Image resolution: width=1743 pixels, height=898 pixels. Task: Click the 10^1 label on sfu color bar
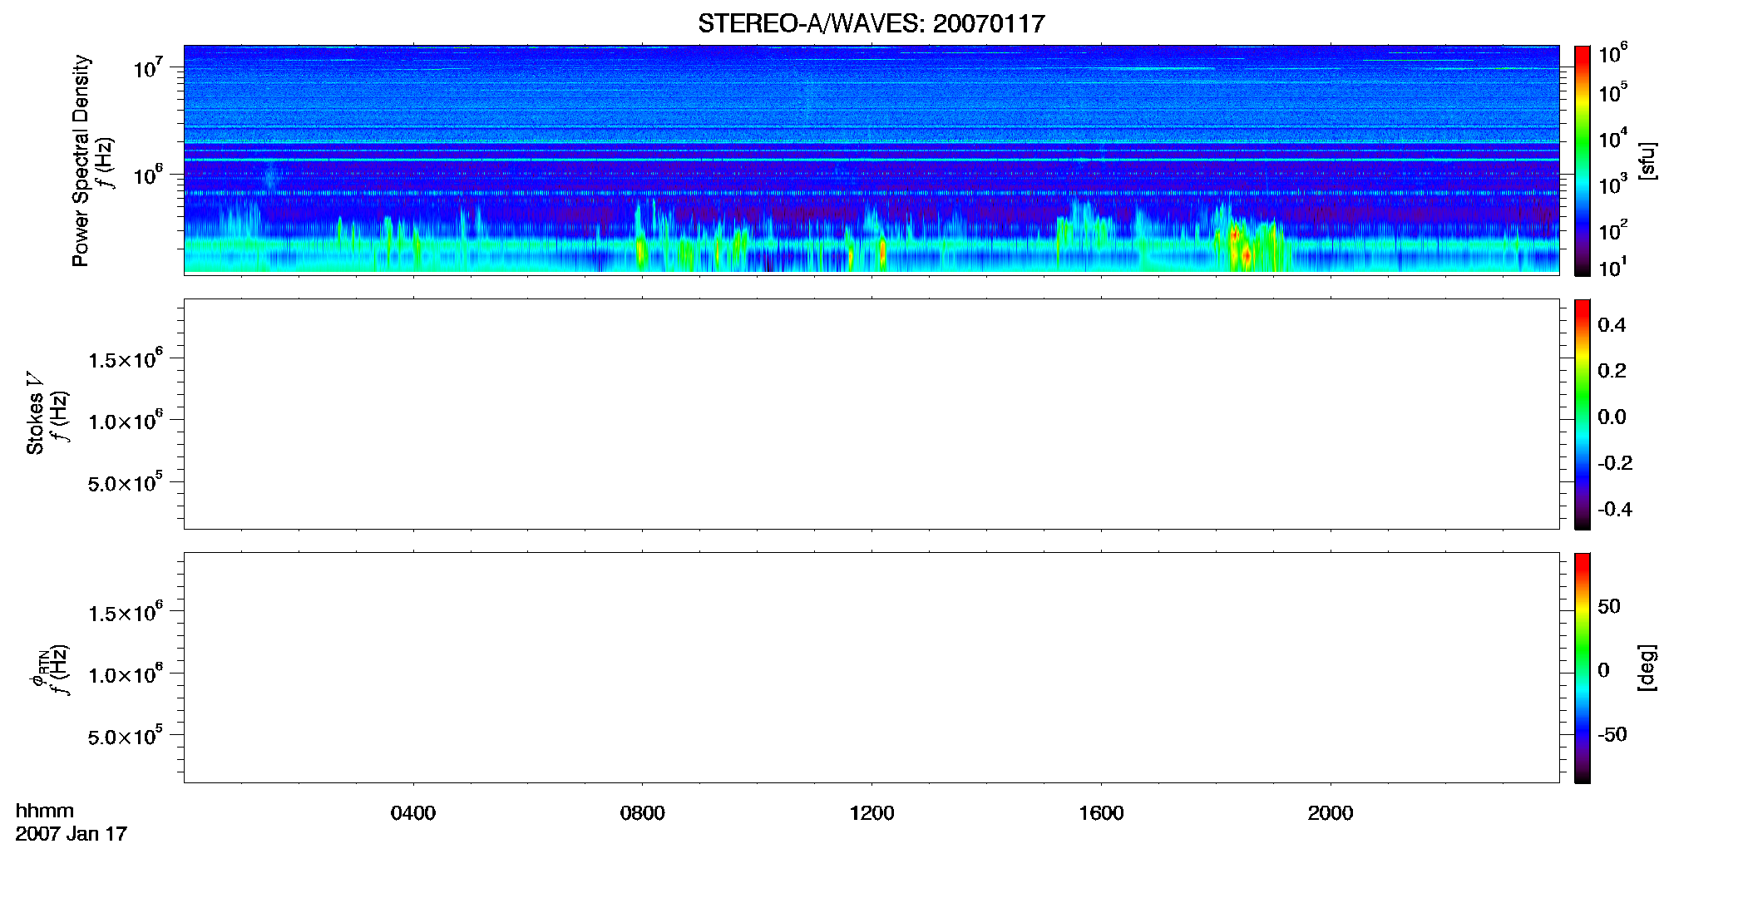1613,267
